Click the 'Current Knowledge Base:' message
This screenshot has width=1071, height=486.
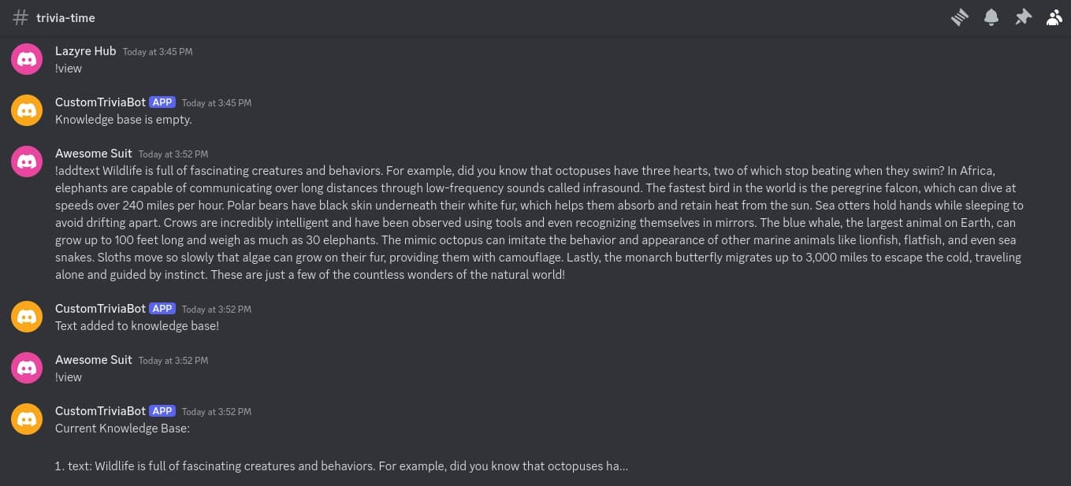[122, 428]
